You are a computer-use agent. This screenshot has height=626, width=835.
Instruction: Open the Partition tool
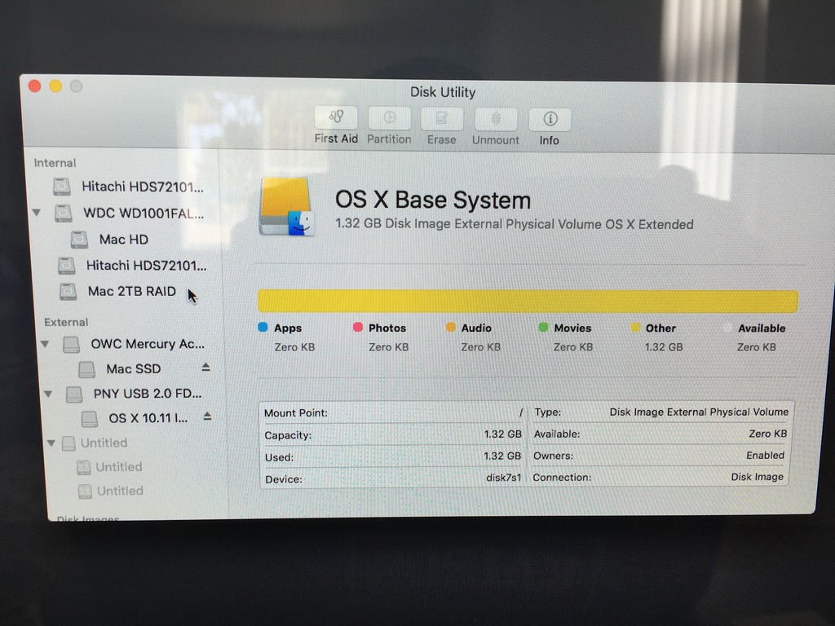point(389,117)
